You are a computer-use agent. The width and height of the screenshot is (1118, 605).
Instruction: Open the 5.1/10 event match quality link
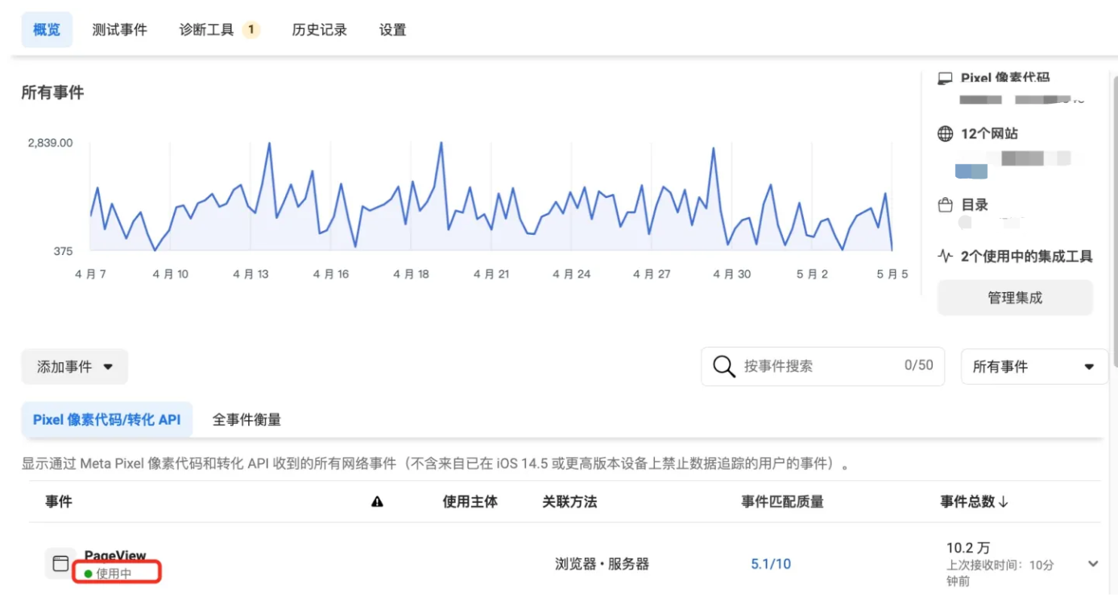pos(771,564)
